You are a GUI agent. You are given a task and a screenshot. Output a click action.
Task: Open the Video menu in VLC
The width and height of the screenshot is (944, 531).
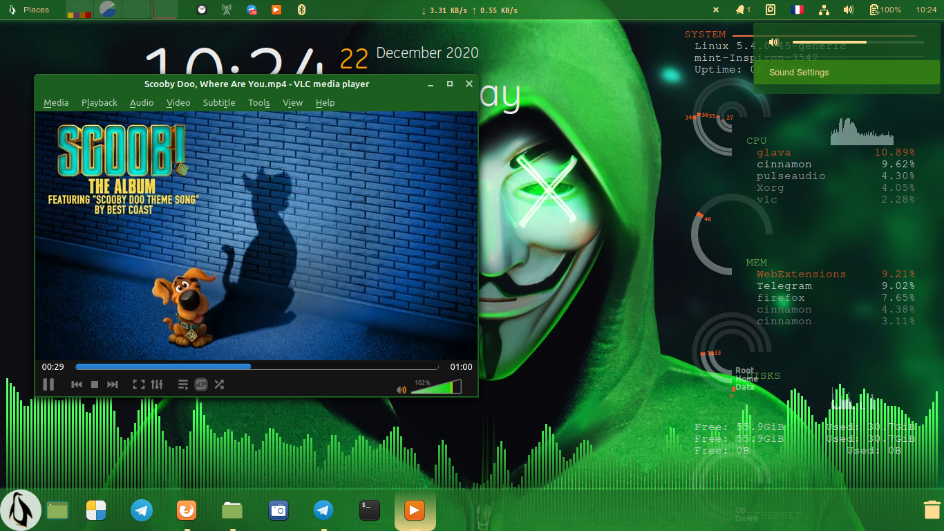pyautogui.click(x=178, y=102)
